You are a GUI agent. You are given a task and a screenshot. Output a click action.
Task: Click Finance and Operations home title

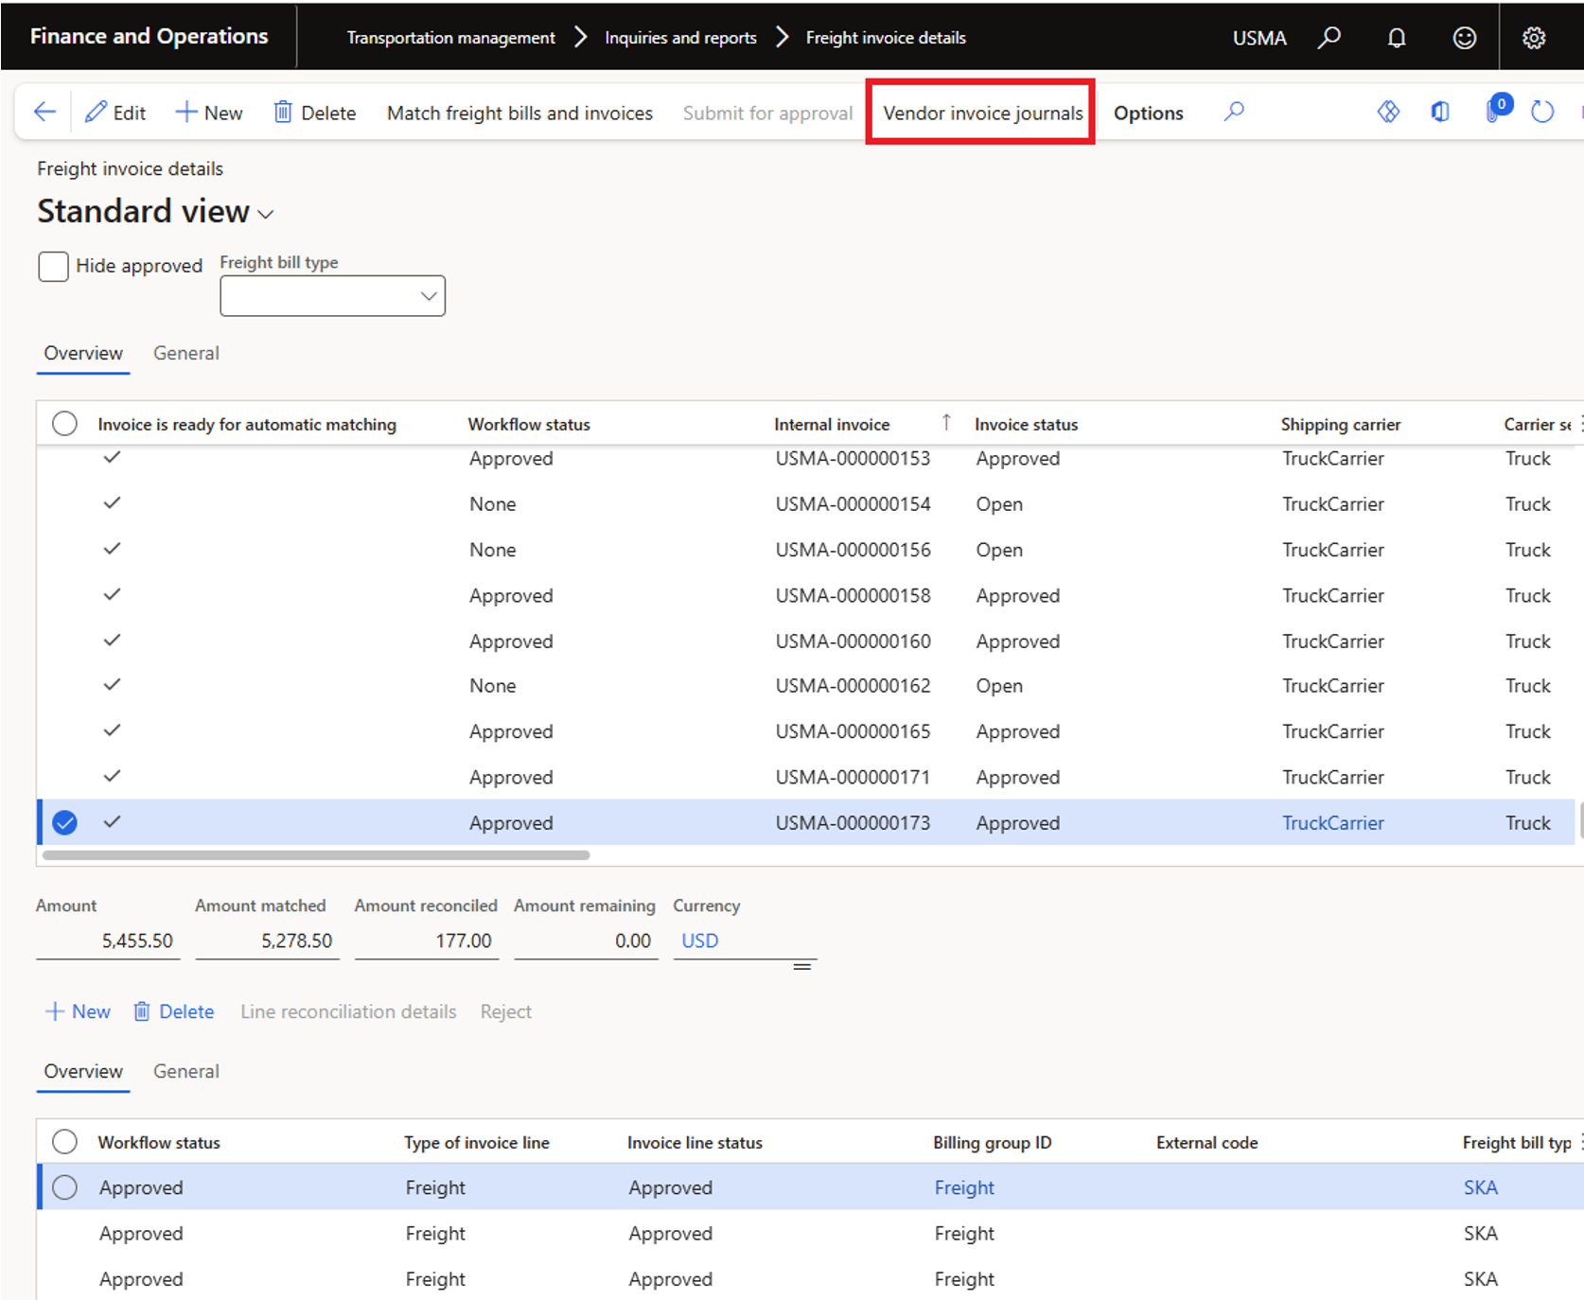149,36
